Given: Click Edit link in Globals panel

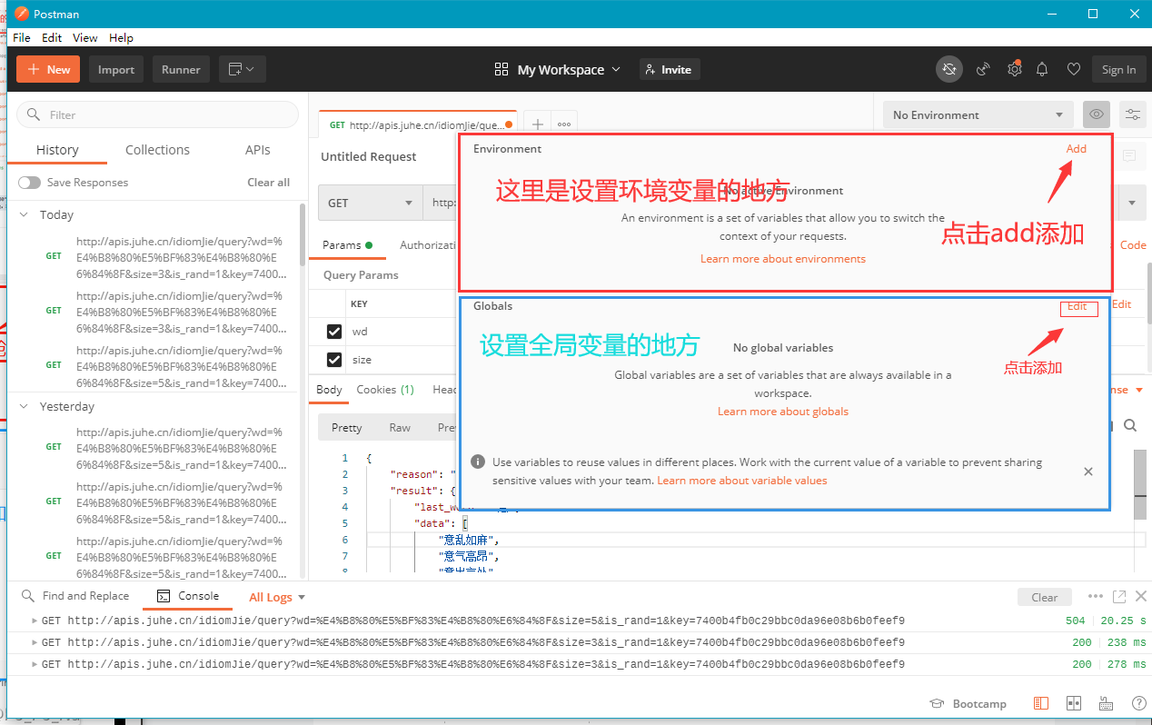Looking at the screenshot, I should (1078, 306).
